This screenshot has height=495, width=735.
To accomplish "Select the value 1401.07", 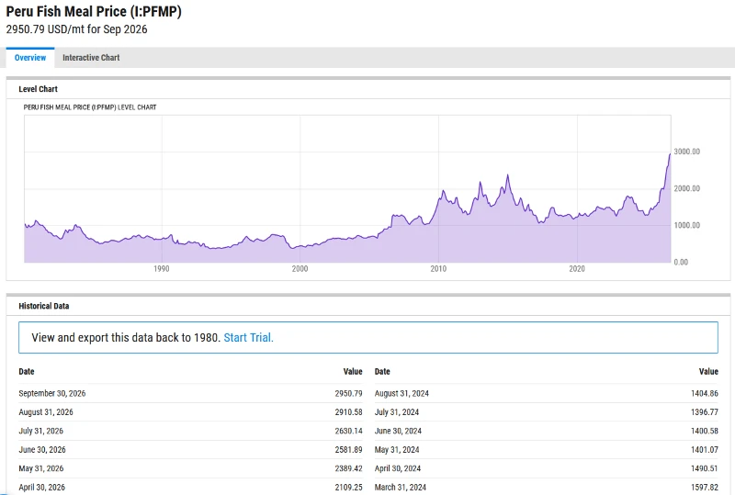I will coord(705,449).
